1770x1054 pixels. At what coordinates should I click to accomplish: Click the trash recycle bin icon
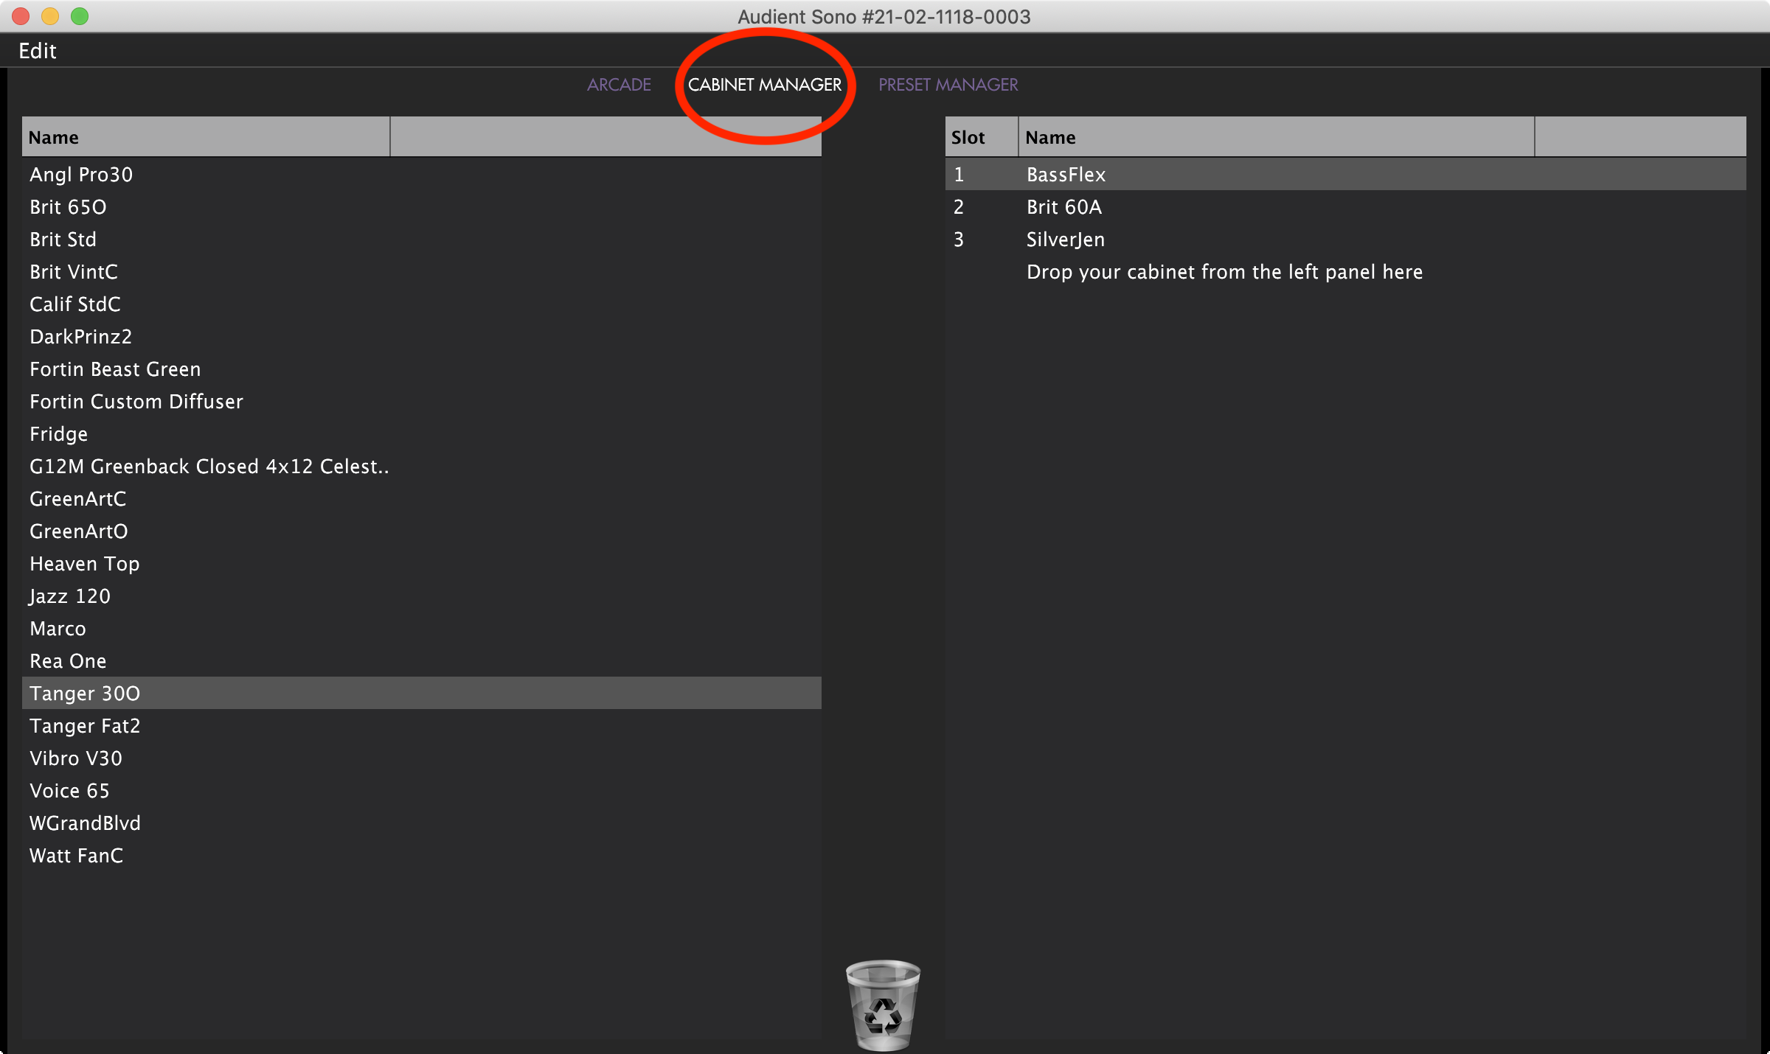883,1004
